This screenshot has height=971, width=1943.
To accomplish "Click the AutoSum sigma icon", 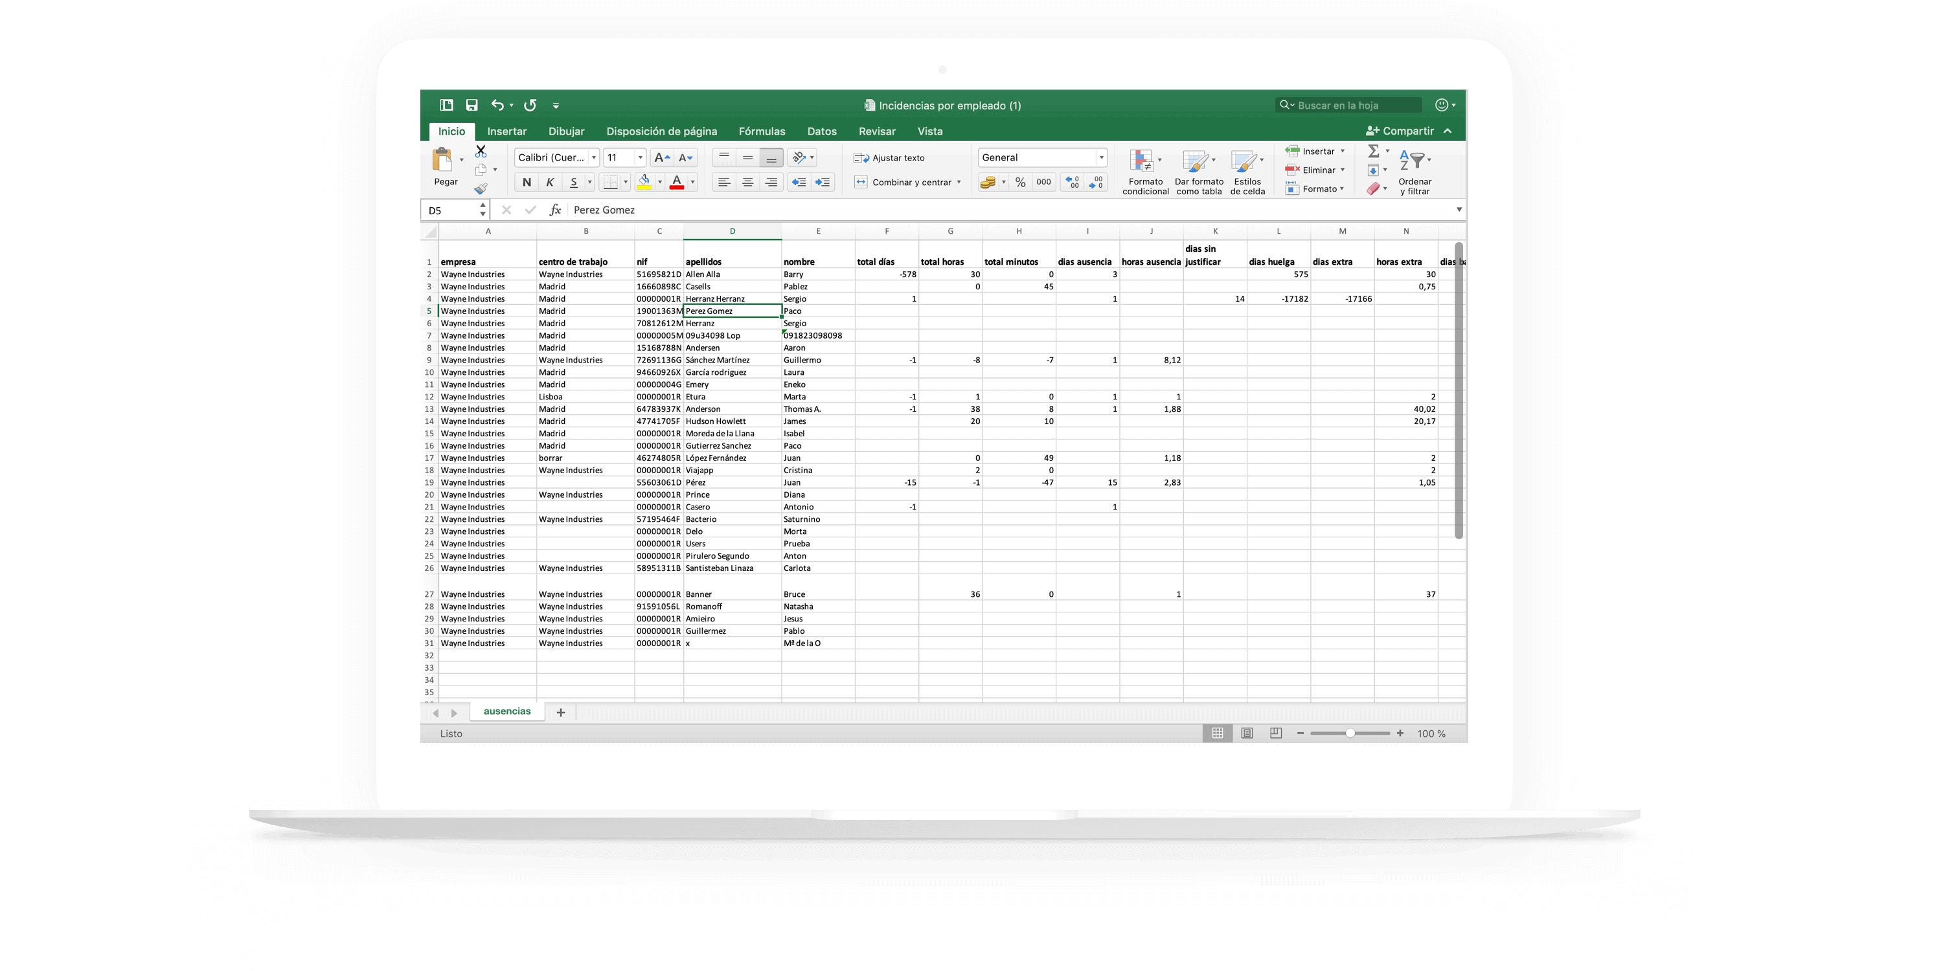I will pyautogui.click(x=1374, y=151).
